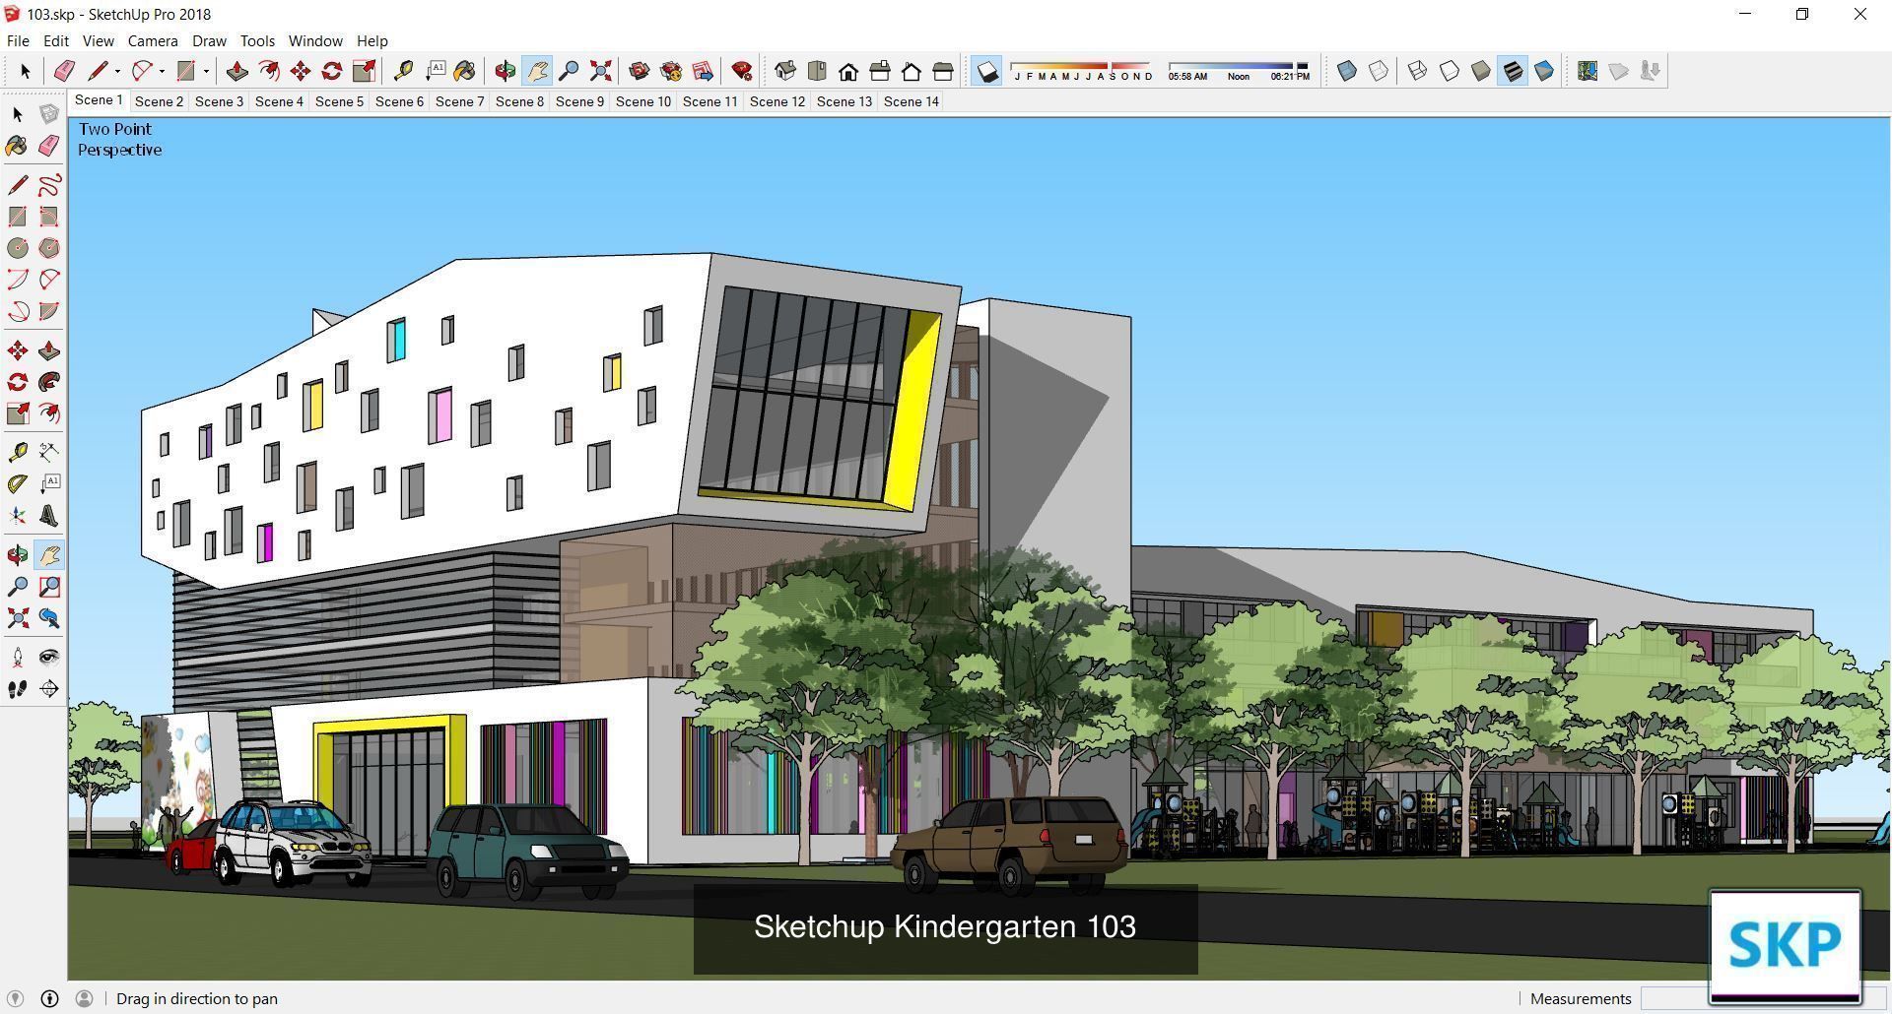Select the Polygon tool
Image resolution: width=1892 pixels, height=1014 pixels.
[49, 248]
